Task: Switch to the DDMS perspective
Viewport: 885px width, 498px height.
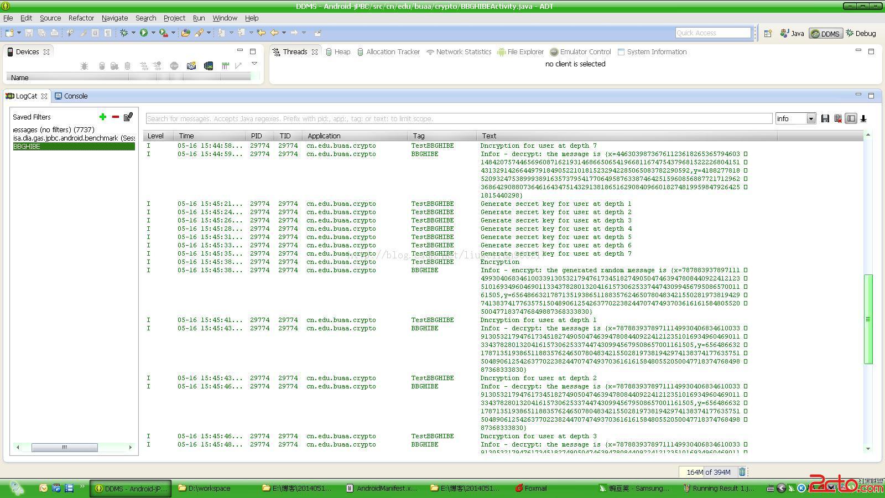Action: (825, 33)
